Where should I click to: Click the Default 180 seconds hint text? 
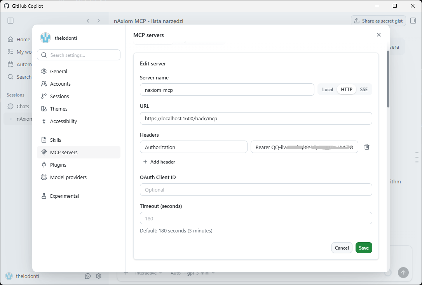[176, 231]
